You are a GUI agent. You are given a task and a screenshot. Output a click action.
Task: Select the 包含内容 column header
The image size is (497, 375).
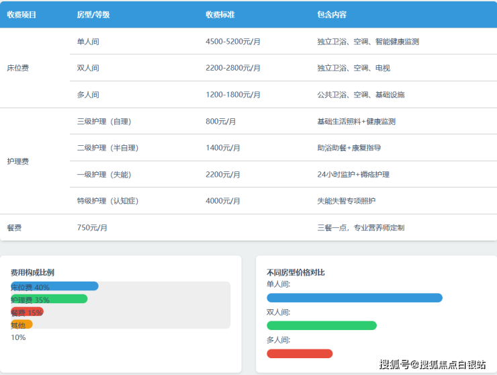(332, 14)
